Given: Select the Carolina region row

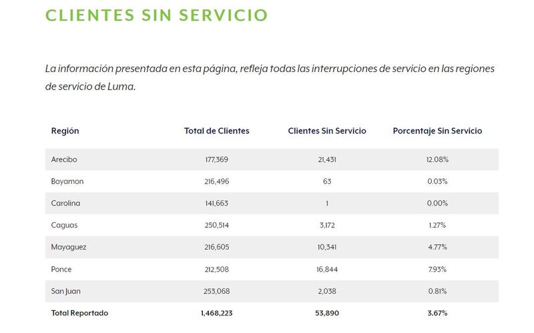Looking at the screenshot, I should point(272,204).
